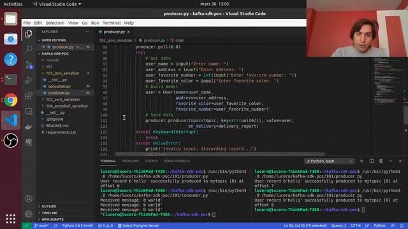408x229 pixels.
Task: Open the Source Control view
Action: click(29, 65)
